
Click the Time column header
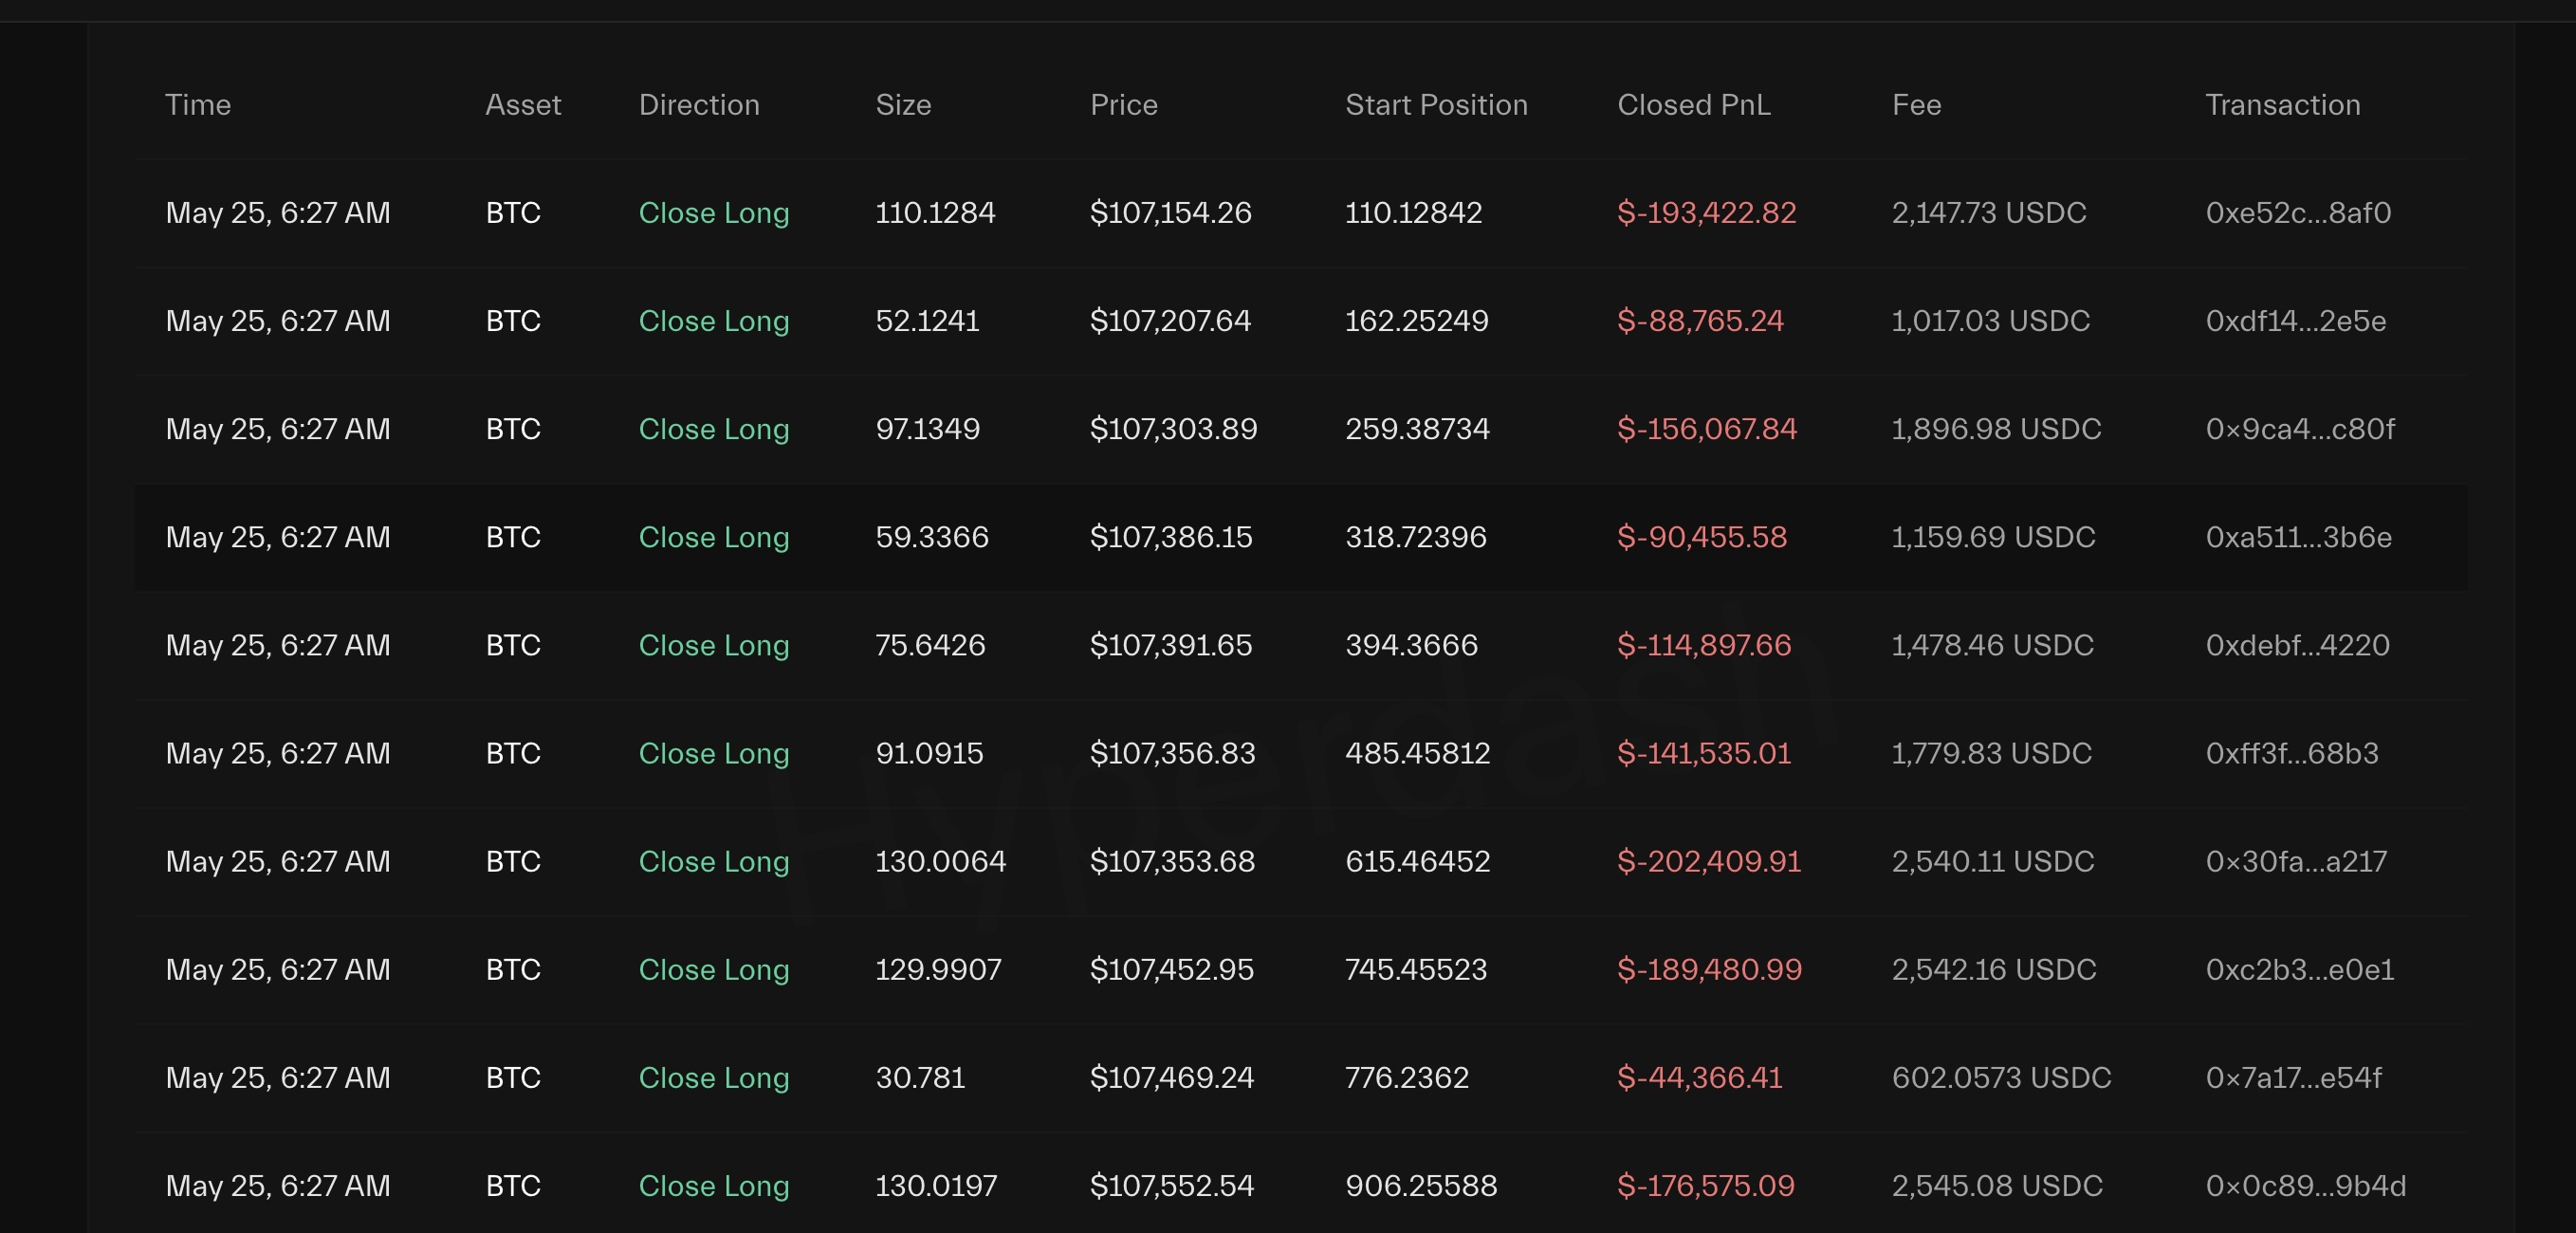coord(198,105)
